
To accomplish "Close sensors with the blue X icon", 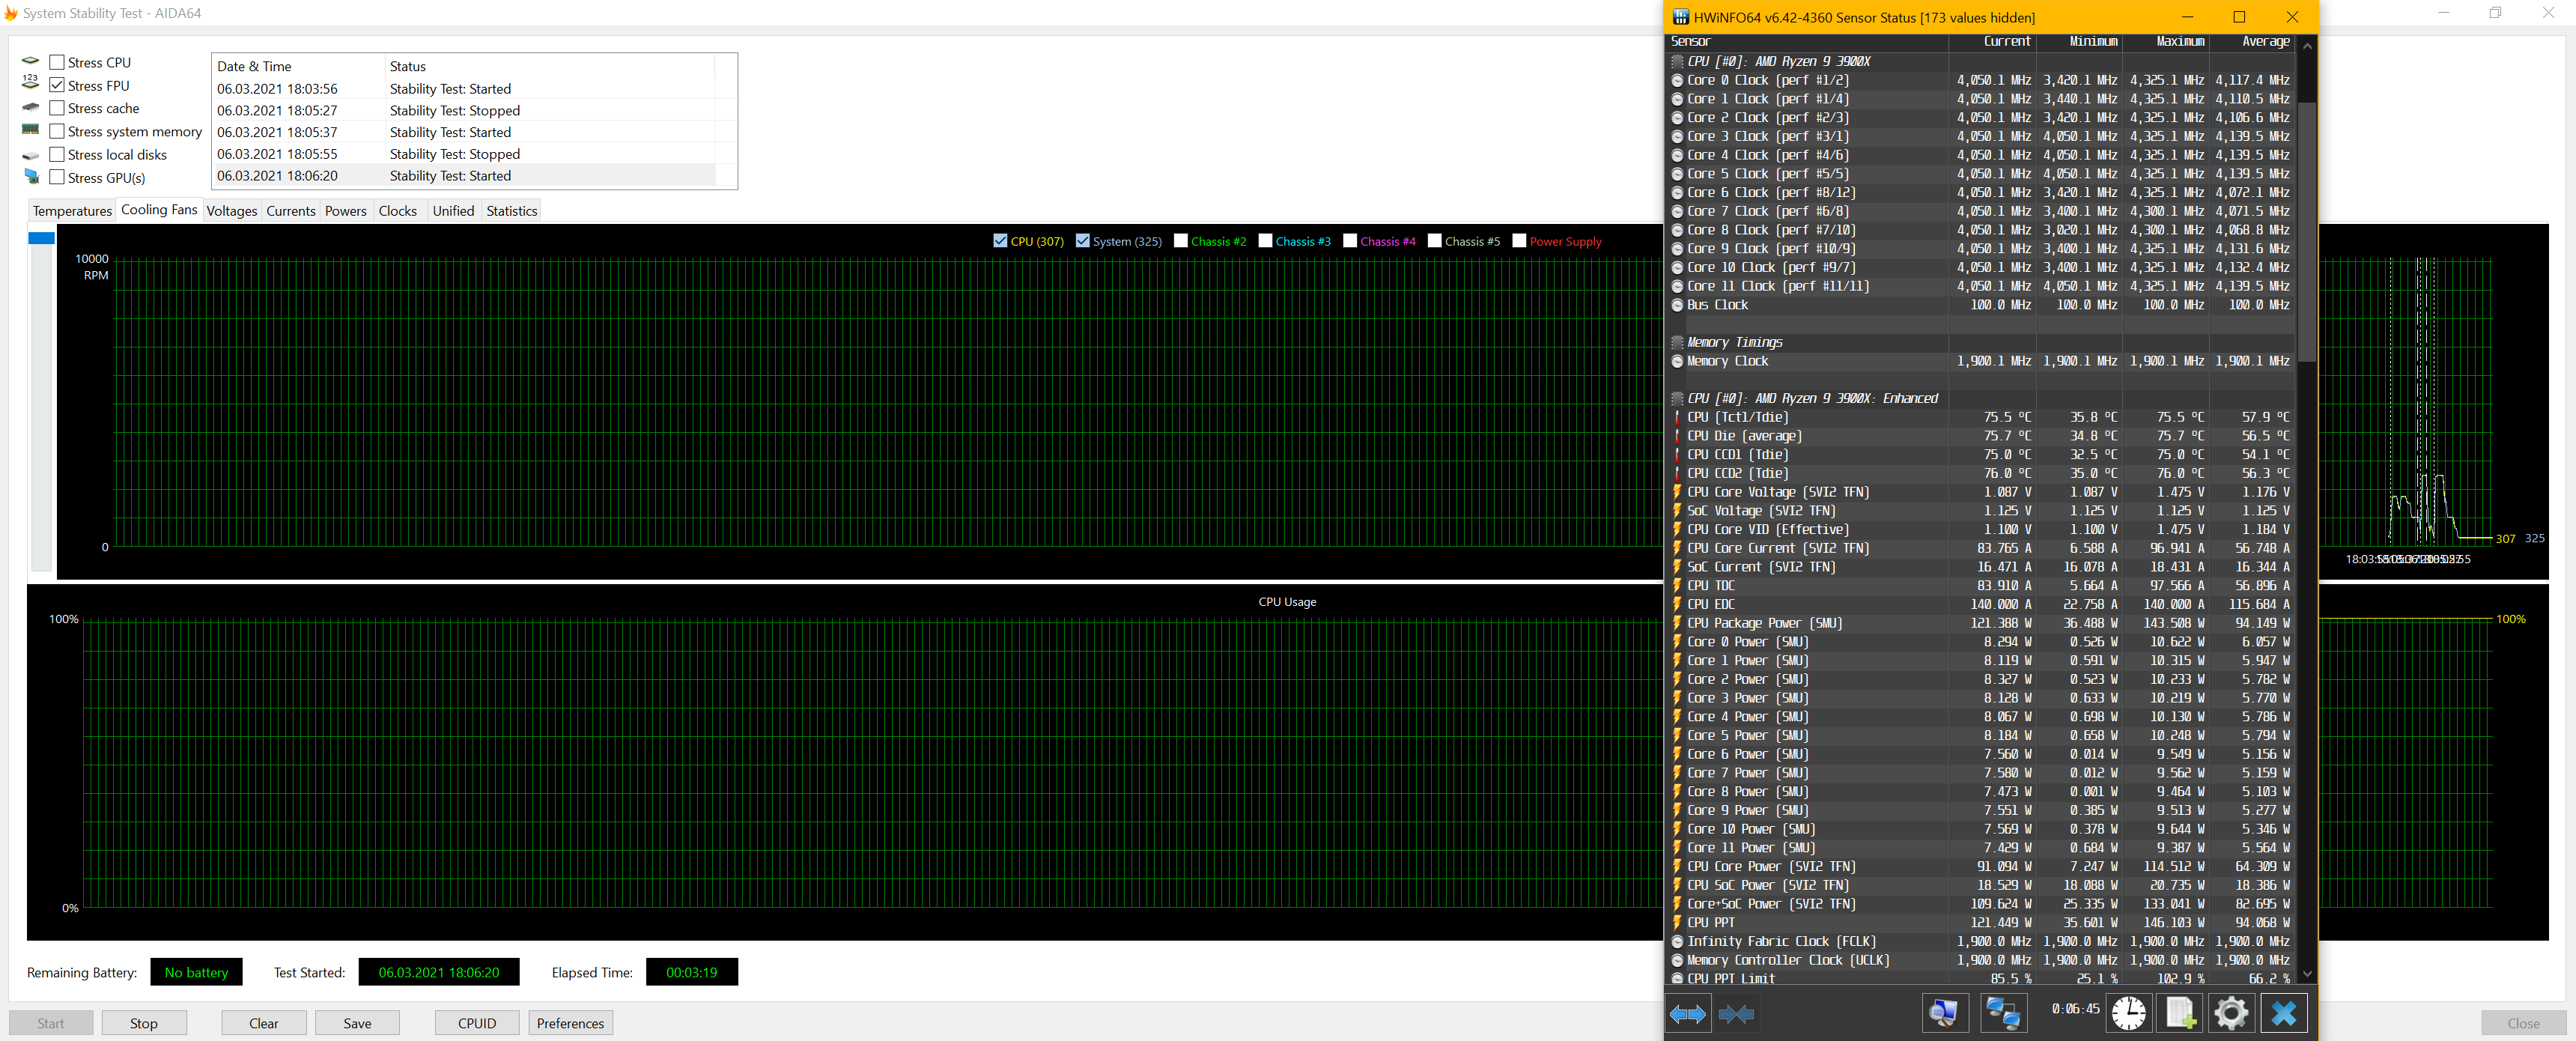I will click(2283, 1013).
